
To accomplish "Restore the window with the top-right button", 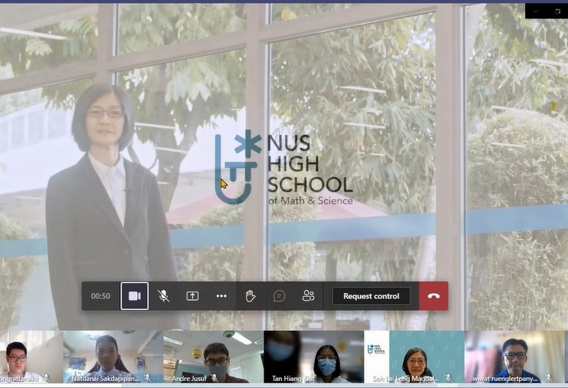I will (557, 12).
